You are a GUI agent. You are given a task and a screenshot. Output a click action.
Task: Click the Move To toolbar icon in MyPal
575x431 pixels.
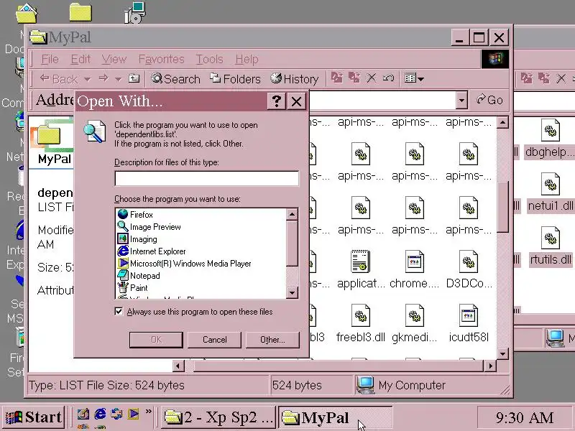tap(337, 78)
